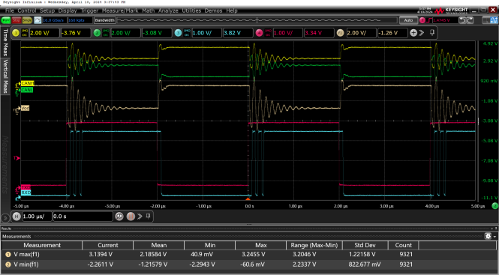Toggle channel 1 yellow button
The image size is (499, 275).
16,33
